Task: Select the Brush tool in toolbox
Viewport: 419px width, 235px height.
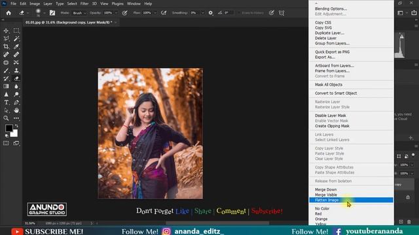Action: [x=6, y=70]
